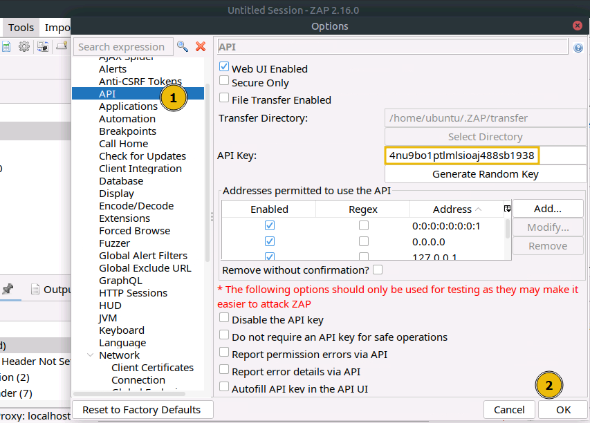Select HUD in options tree

[110, 305]
